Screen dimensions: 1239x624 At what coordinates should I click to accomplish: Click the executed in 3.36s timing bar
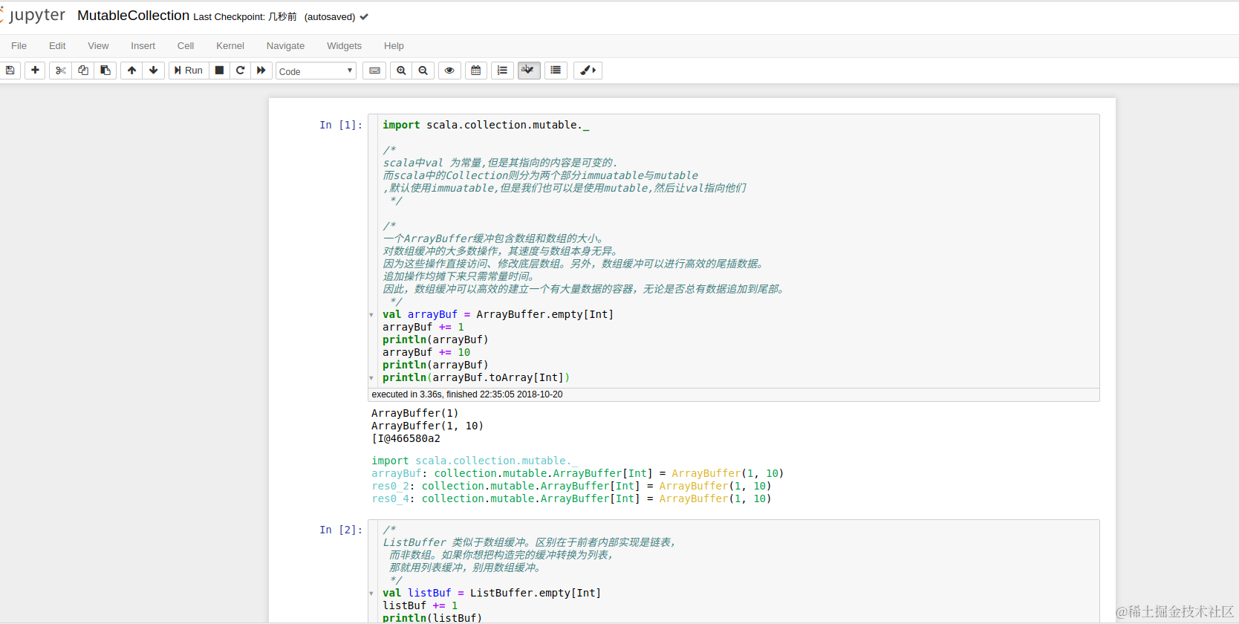pyautogui.click(x=734, y=394)
